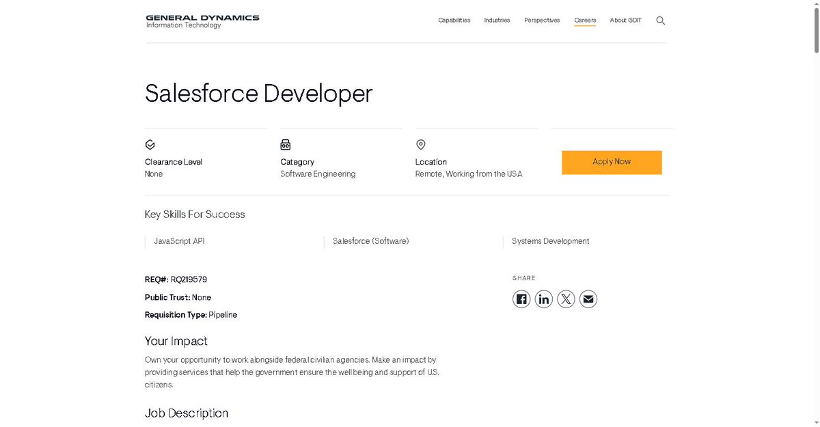Open the Industries menu

tap(497, 20)
